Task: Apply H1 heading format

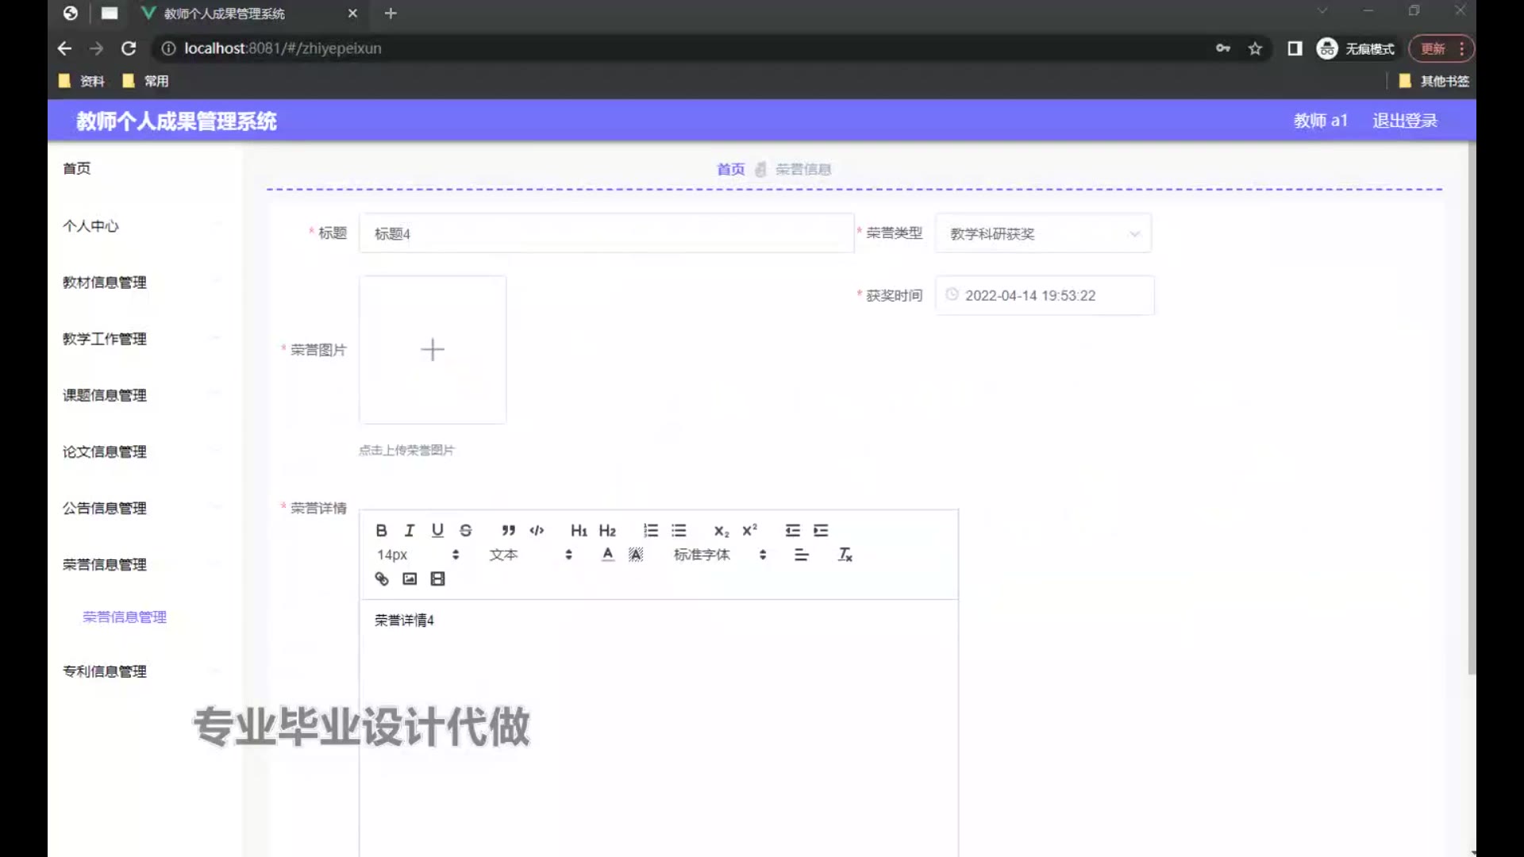Action: coord(579,530)
